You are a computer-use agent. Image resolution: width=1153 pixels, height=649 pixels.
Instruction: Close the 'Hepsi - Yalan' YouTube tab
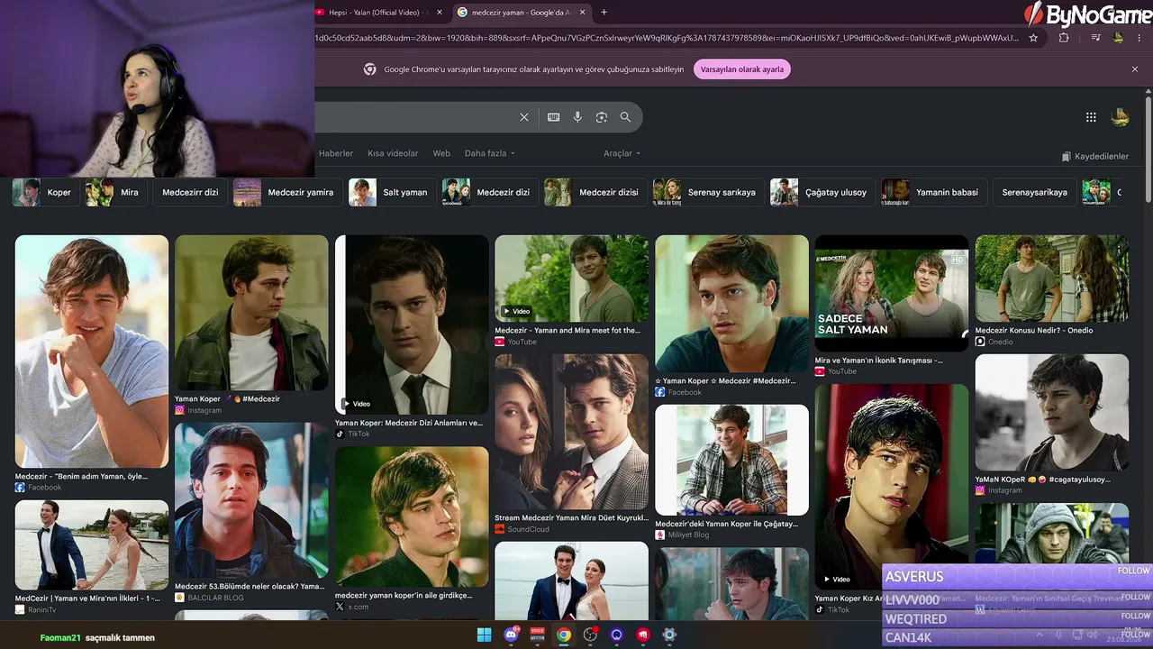(440, 13)
